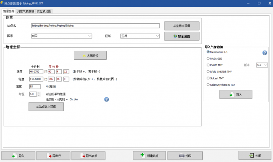Click the help icon next to time difference

pos(106,99)
